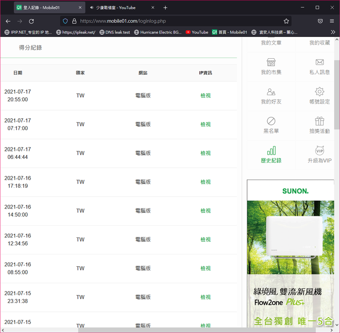The height and width of the screenshot is (333, 340).
Task: Open the tracking protection shield icon
Action: [x=65, y=21]
